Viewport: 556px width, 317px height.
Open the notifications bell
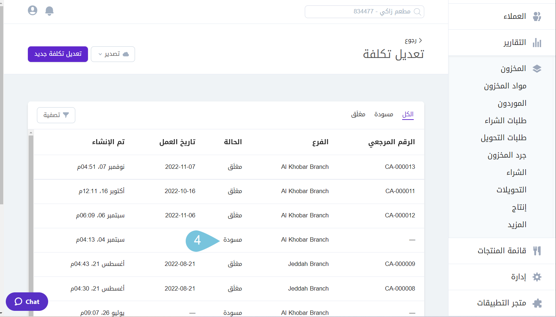pyautogui.click(x=49, y=11)
